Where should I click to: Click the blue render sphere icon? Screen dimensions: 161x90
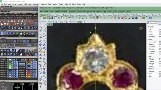pos(136,18)
